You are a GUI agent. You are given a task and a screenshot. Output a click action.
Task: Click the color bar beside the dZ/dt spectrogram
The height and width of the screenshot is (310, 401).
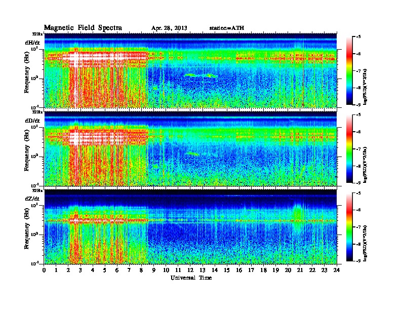pyautogui.click(x=349, y=227)
